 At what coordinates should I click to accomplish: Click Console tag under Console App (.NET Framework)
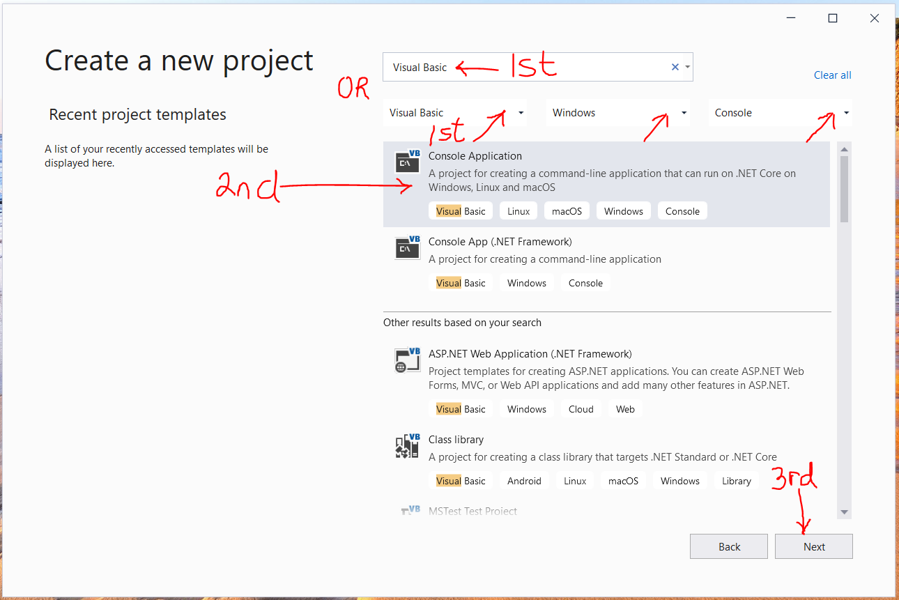[x=585, y=283]
